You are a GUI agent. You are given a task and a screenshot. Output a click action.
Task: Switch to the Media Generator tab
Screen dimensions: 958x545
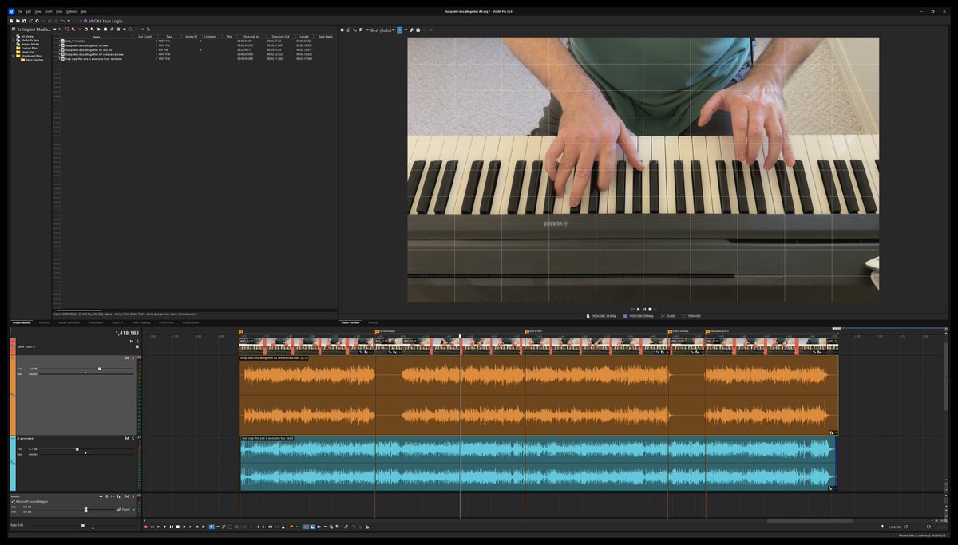(69, 322)
